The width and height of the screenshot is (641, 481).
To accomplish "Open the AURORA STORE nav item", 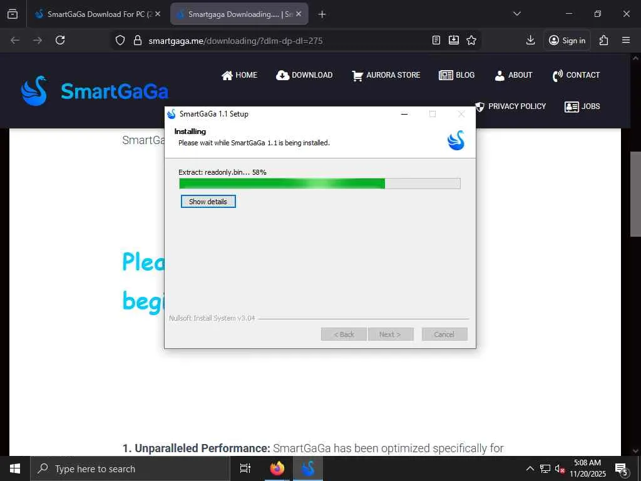I will (386, 75).
